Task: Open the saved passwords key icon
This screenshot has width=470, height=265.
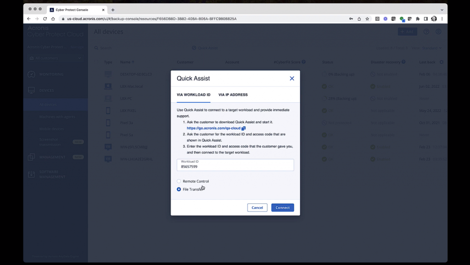Action: click(351, 18)
